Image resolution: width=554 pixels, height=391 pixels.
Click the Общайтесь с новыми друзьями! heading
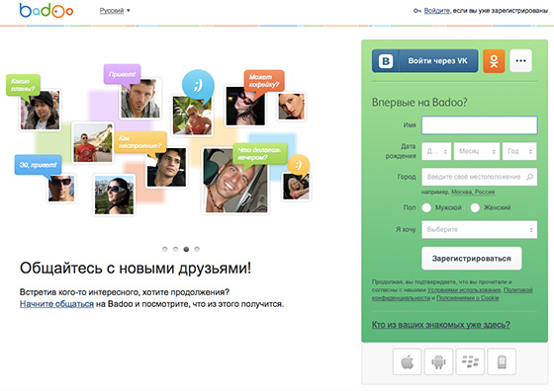(x=136, y=268)
